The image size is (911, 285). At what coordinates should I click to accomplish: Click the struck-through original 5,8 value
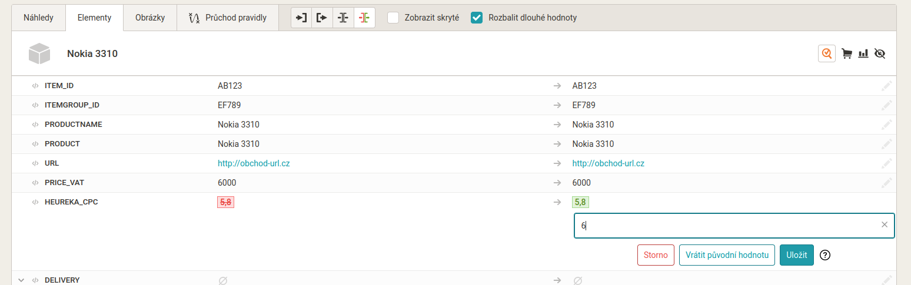click(226, 202)
